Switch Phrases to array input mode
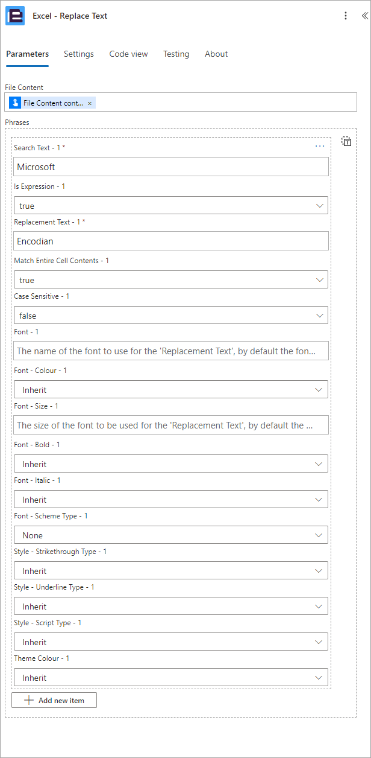 click(346, 142)
